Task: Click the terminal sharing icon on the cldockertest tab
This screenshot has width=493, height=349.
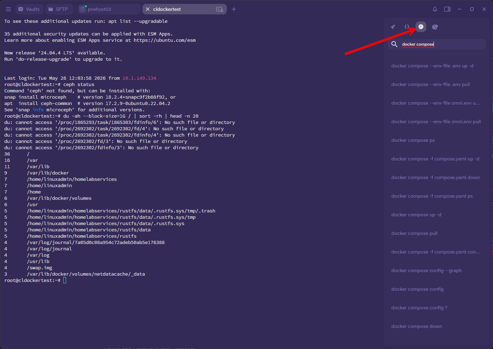Action: 220,9
